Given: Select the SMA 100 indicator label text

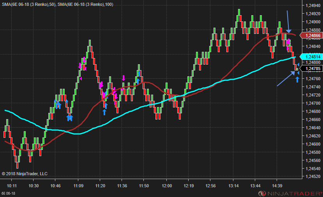Looking at the screenshot, I should [85, 4].
